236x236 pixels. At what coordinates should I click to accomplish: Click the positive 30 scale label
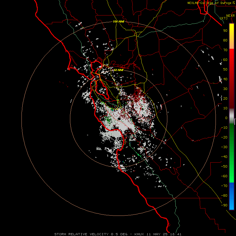point(225,89)
